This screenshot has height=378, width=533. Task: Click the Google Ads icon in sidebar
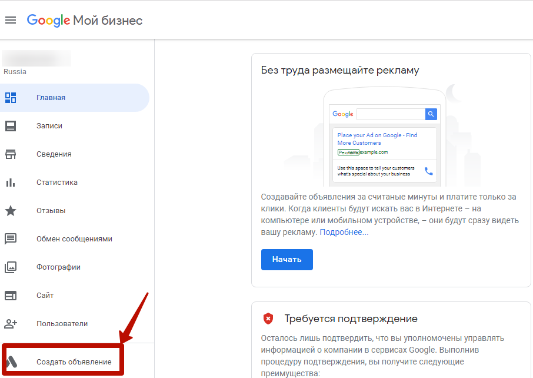click(x=12, y=362)
